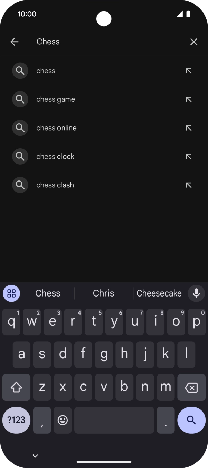The height and width of the screenshot is (468, 208).
Task: Tap the insert arrow next to "chess online"
Action: [x=189, y=128]
